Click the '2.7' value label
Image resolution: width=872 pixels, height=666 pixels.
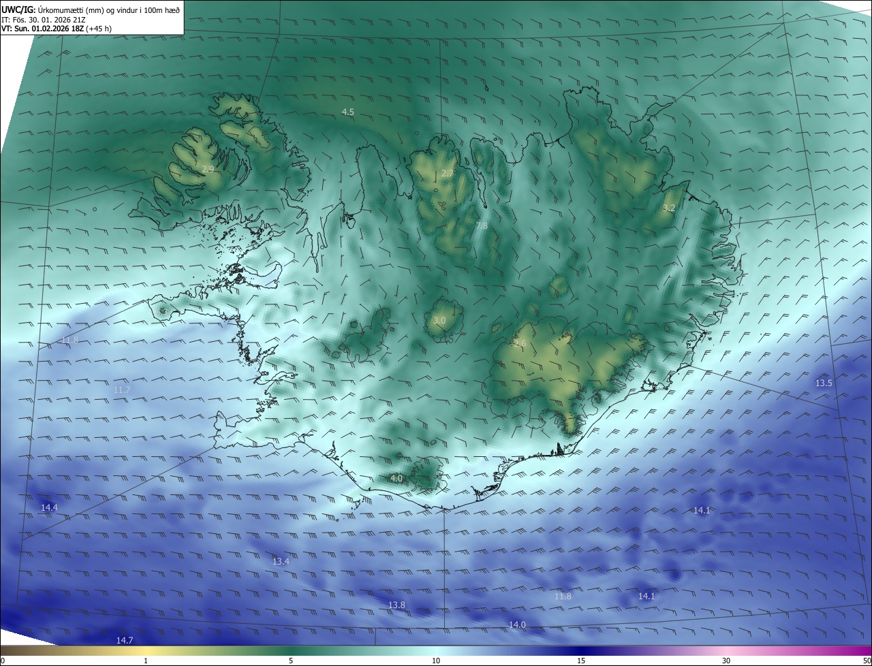coord(448,174)
